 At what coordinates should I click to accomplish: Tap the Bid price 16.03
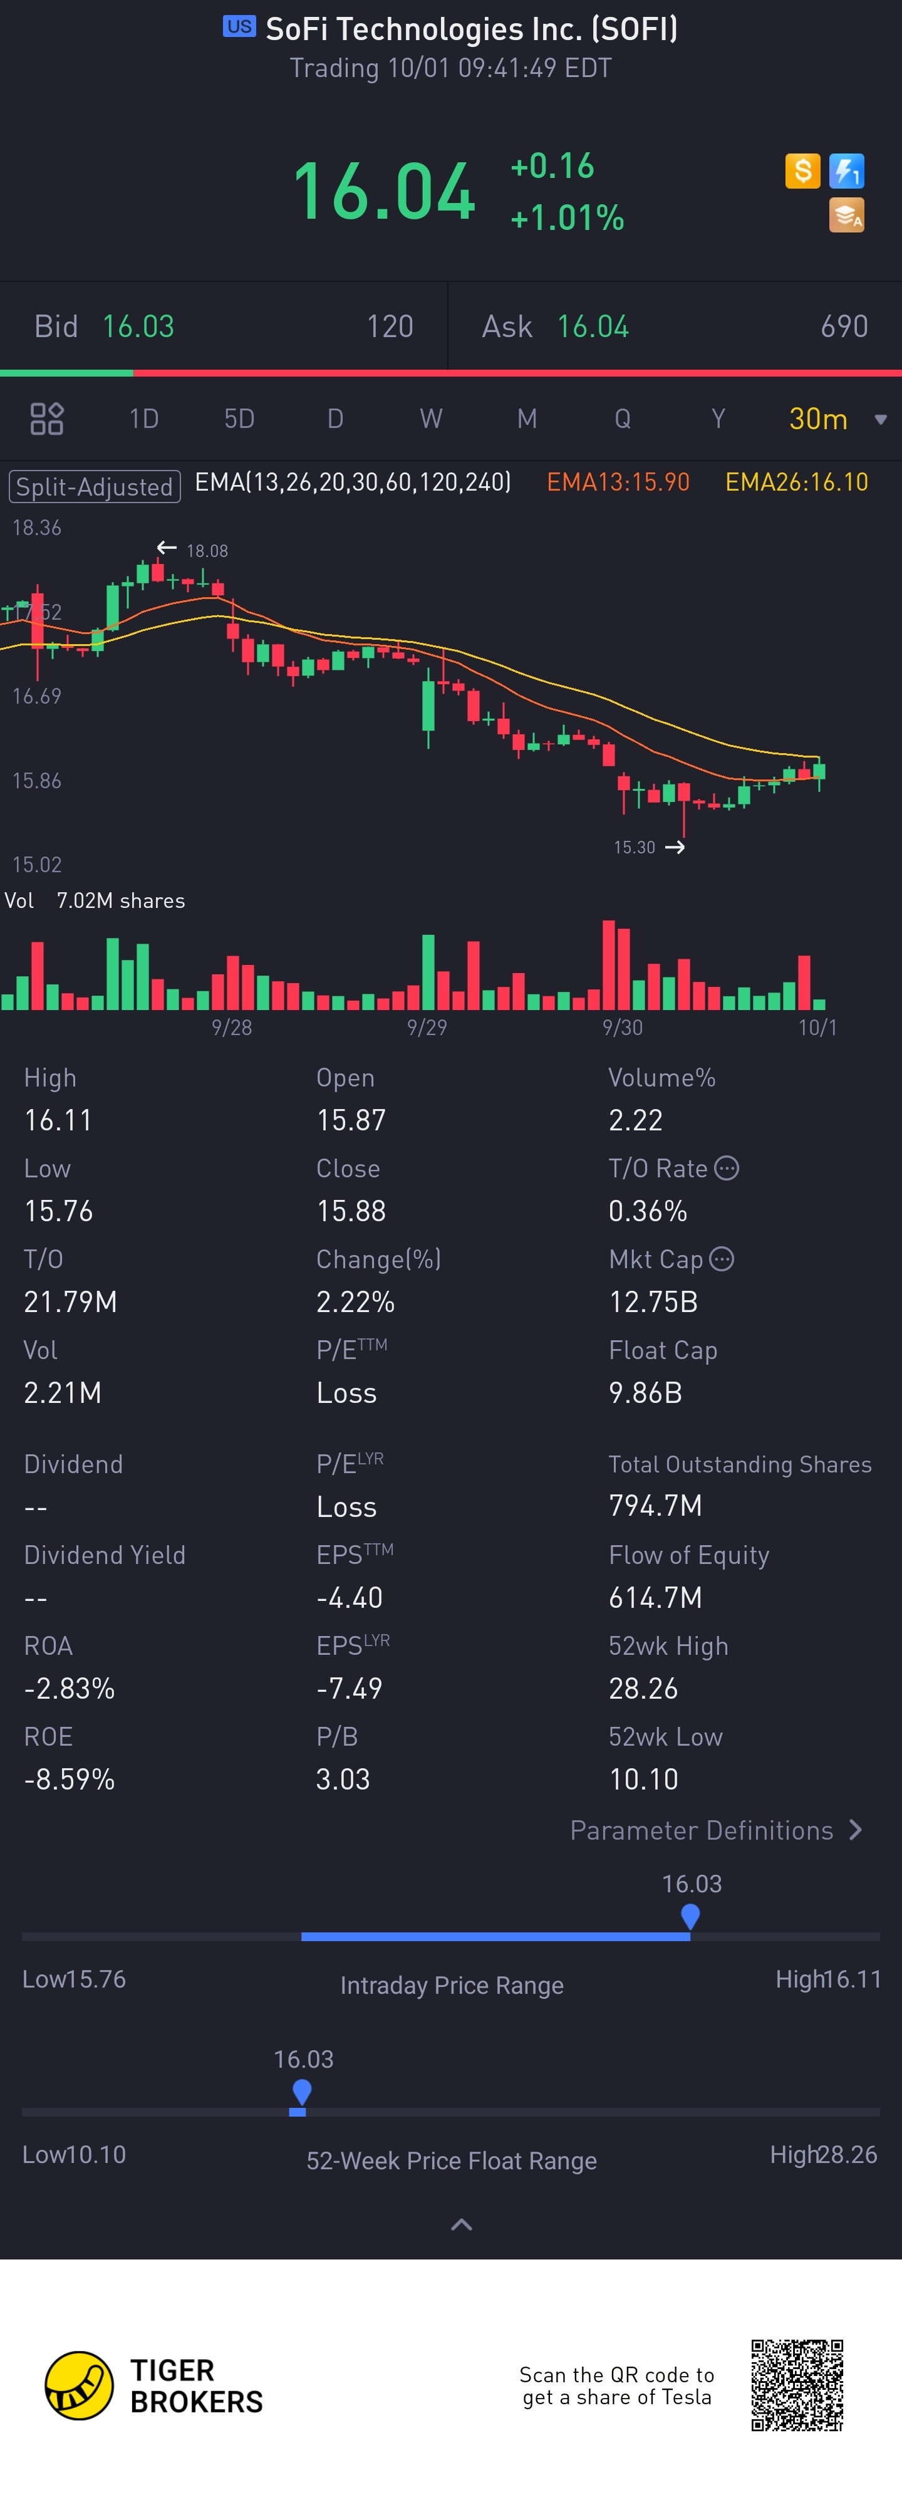point(138,326)
